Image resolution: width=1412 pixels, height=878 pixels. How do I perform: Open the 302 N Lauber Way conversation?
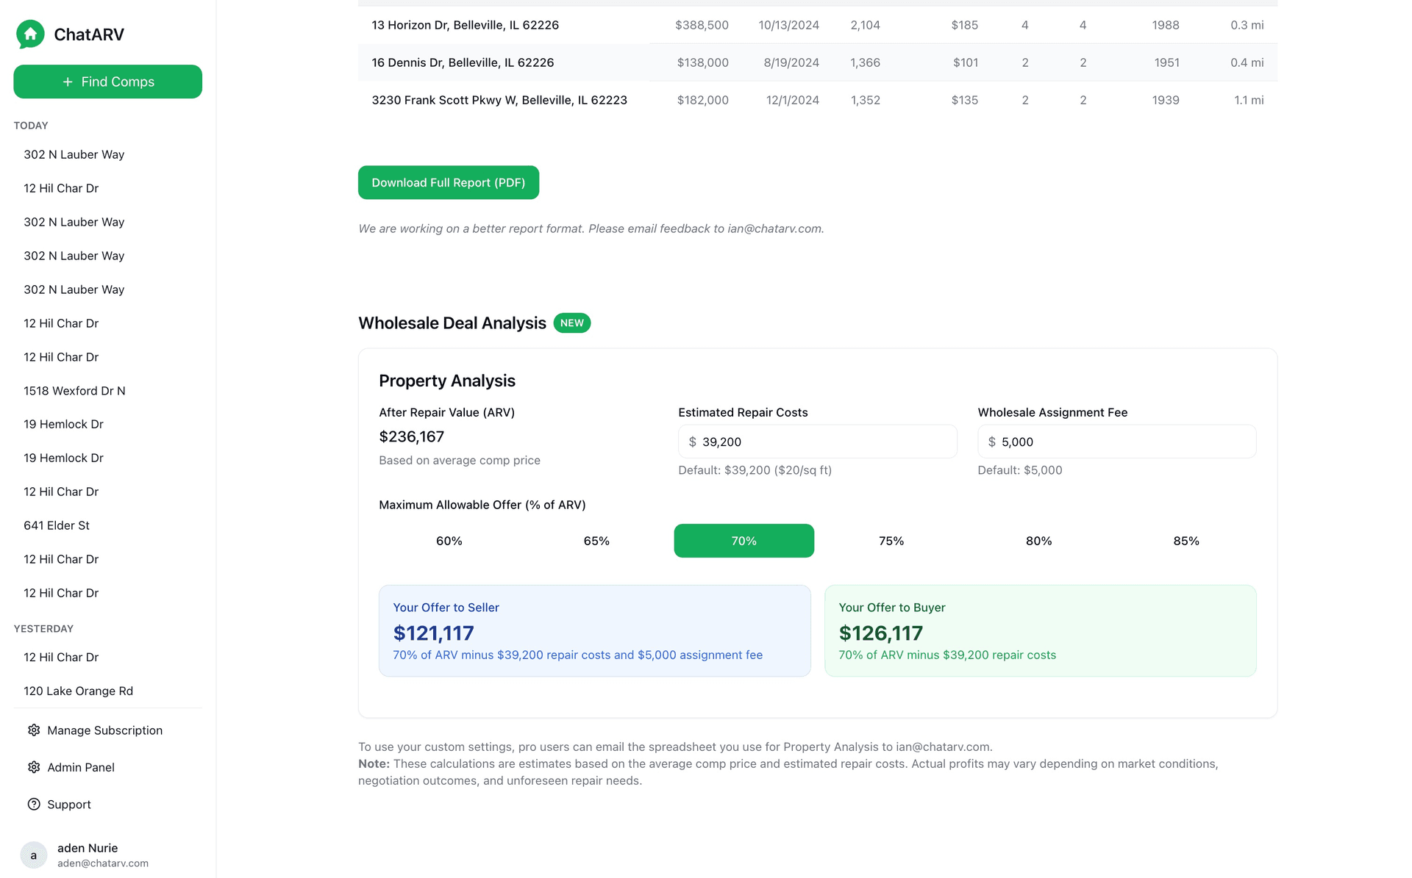[74, 154]
